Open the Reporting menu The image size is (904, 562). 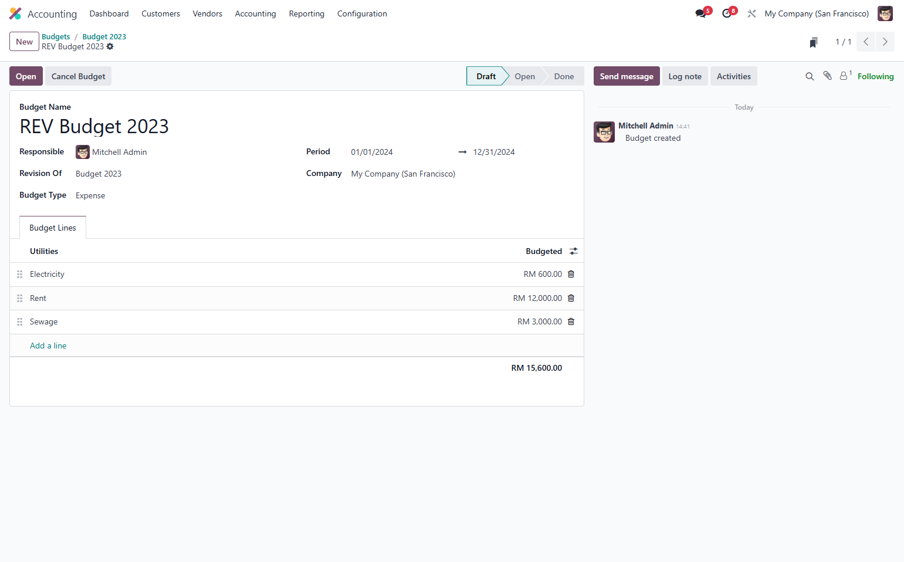pyautogui.click(x=307, y=13)
